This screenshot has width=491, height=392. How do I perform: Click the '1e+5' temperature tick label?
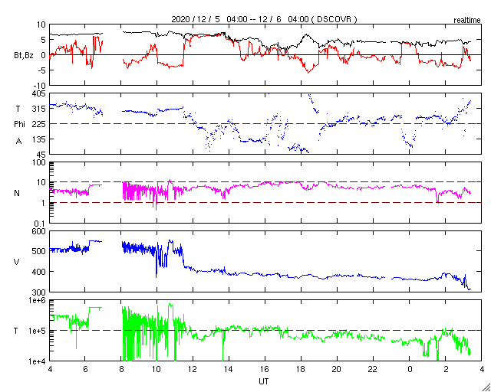[38, 331]
